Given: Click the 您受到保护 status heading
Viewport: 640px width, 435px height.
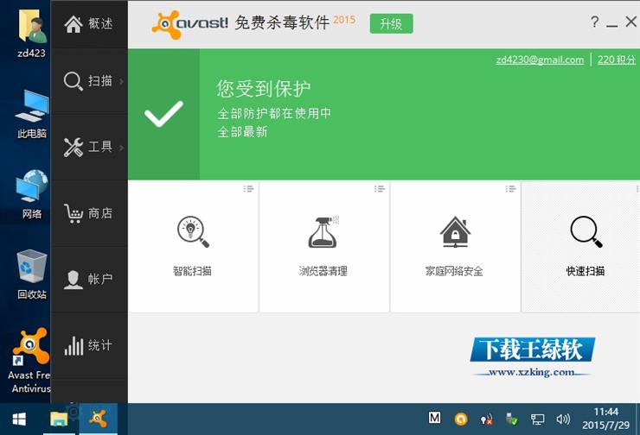Looking at the screenshot, I should pos(264,88).
